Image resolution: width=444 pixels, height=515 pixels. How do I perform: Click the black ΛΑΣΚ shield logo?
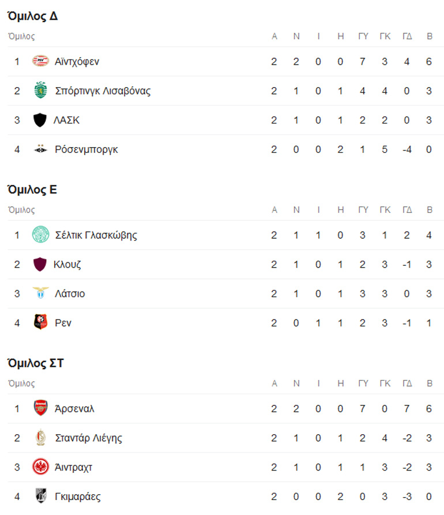click(x=40, y=120)
